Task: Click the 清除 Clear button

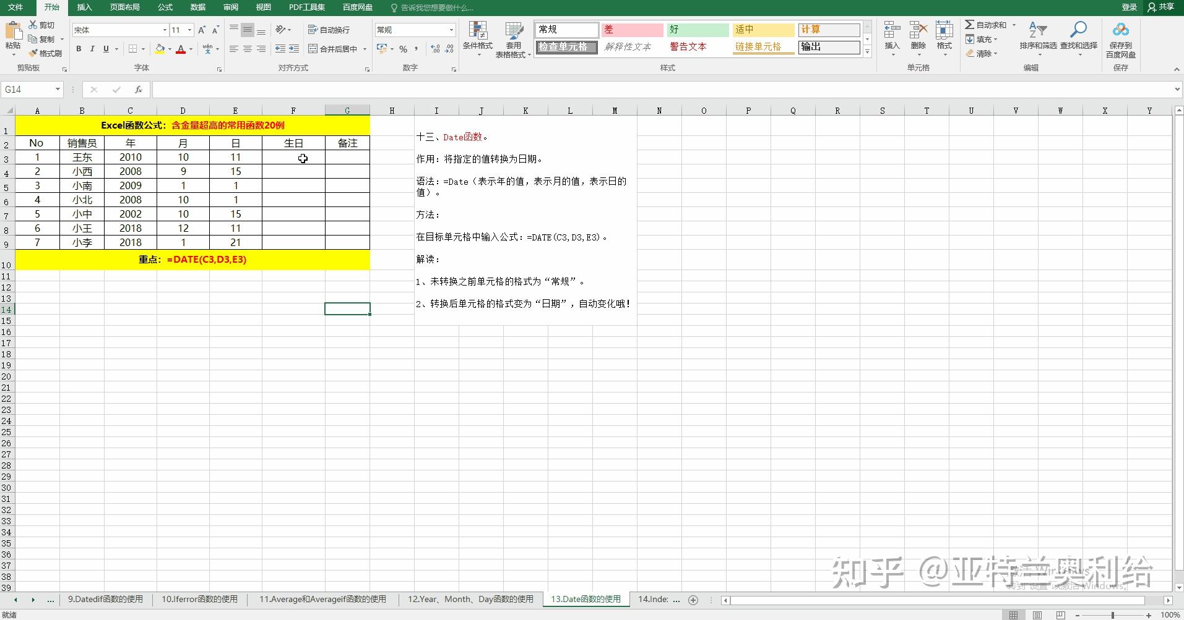Action: click(982, 54)
